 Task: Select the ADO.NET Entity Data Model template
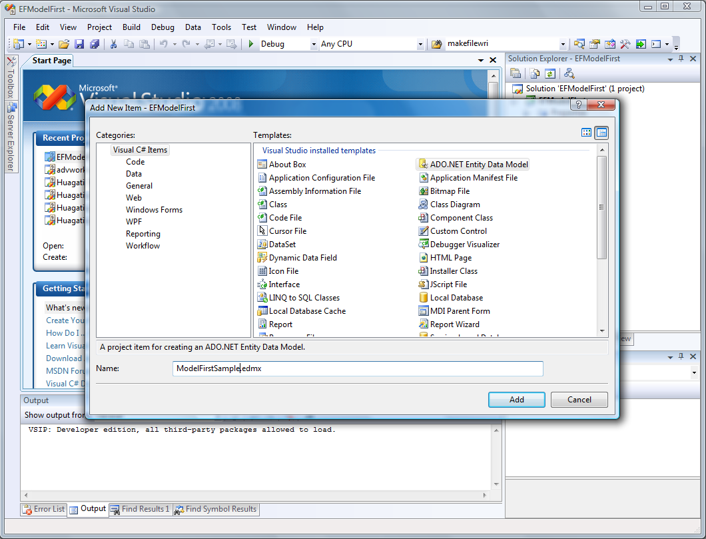(x=473, y=165)
